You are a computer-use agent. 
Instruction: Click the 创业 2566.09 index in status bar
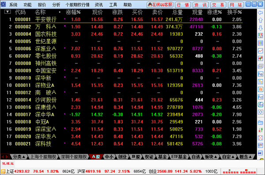[x=161, y=171]
